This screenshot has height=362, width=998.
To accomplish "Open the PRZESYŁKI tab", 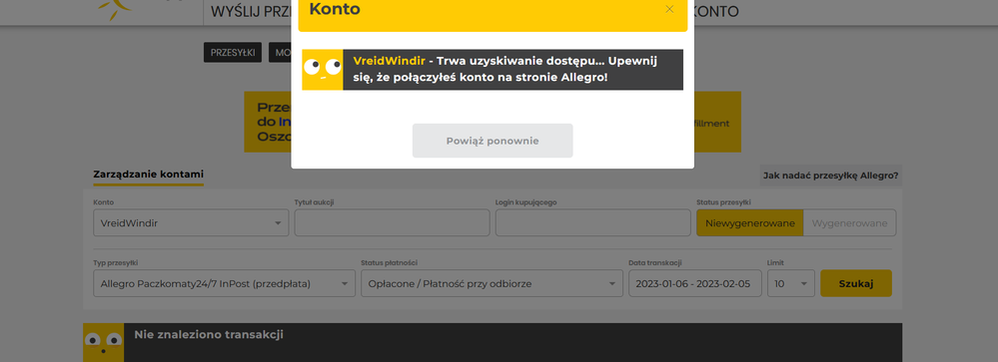I will [233, 53].
